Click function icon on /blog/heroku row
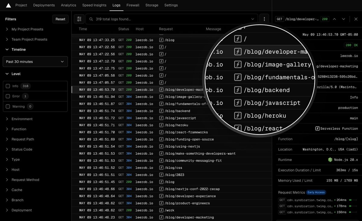The image size is (362, 221). tap(161, 125)
